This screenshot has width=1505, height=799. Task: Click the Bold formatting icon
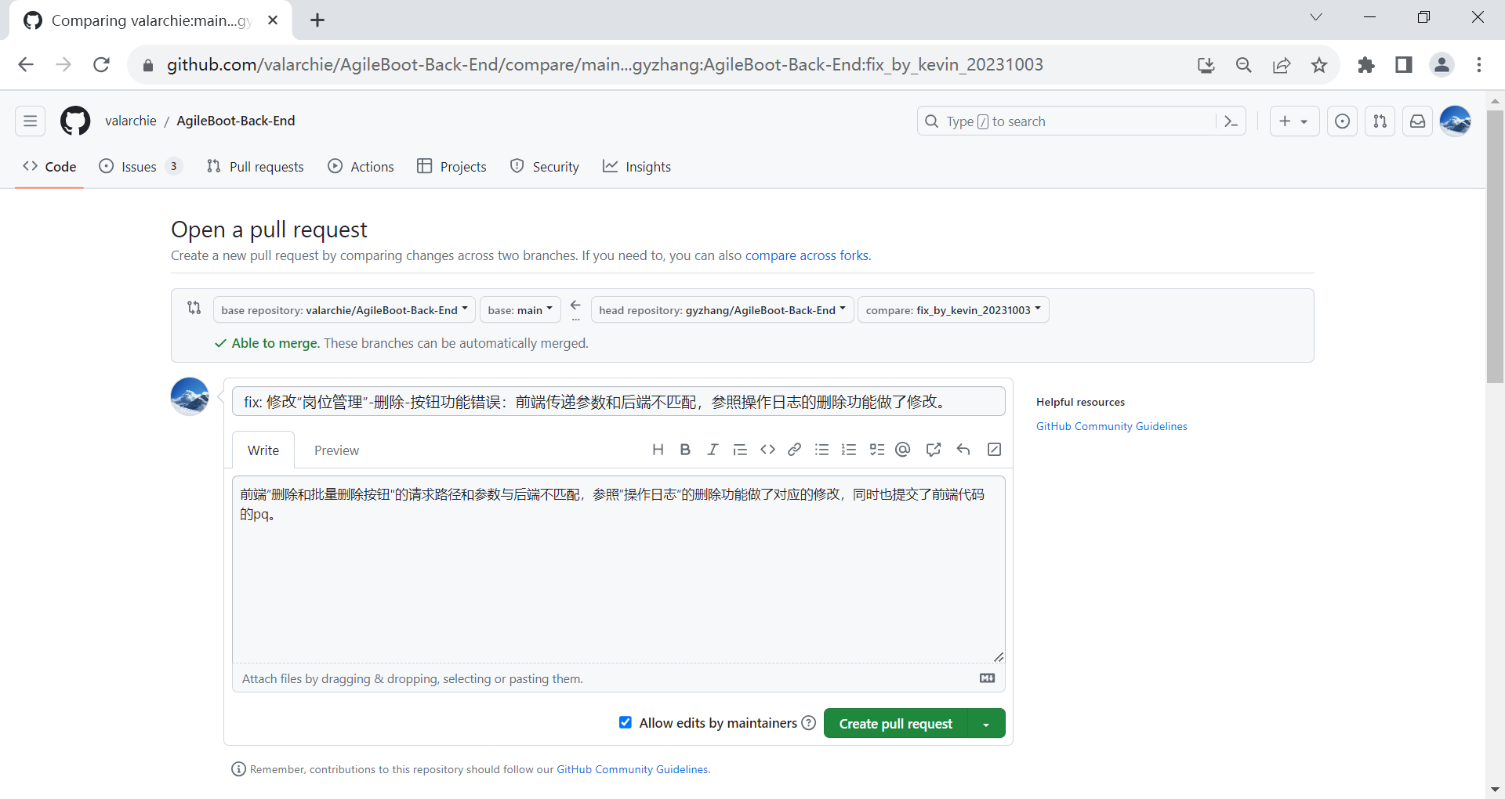685,450
